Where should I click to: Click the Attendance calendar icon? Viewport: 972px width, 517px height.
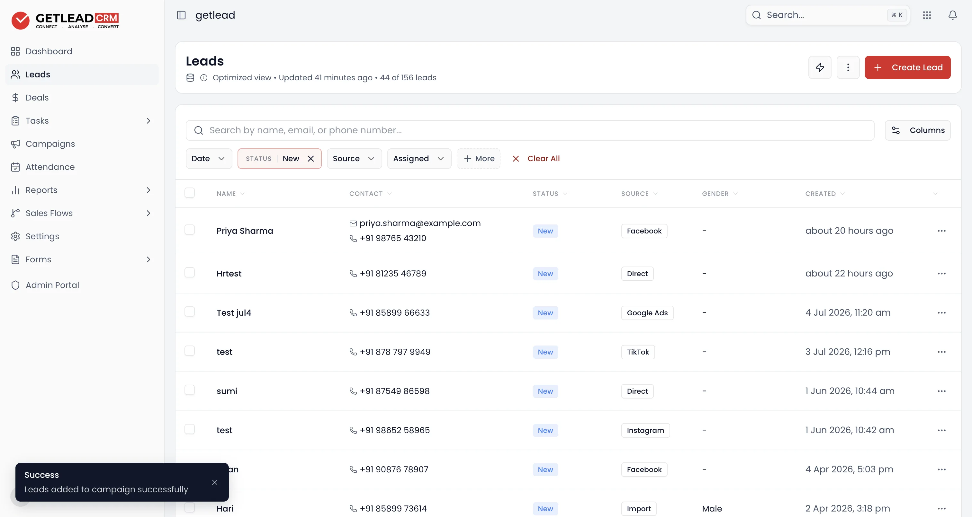coord(15,167)
